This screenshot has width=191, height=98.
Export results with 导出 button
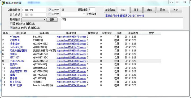pos(163,10)
